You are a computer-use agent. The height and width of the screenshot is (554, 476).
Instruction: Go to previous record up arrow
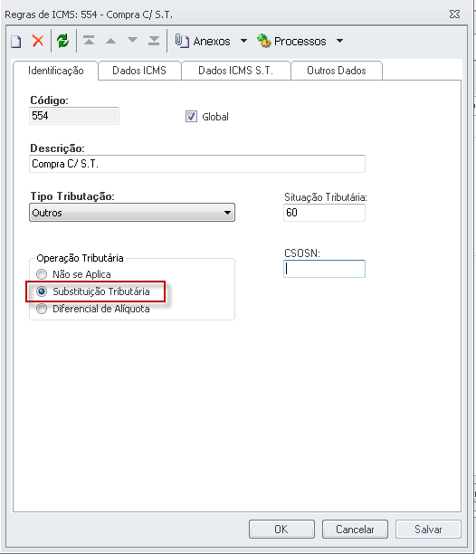coord(111,41)
